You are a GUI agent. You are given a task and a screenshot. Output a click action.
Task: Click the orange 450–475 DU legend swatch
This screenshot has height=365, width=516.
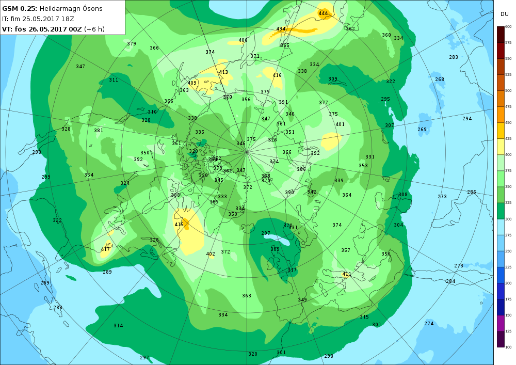pyautogui.click(x=501, y=115)
